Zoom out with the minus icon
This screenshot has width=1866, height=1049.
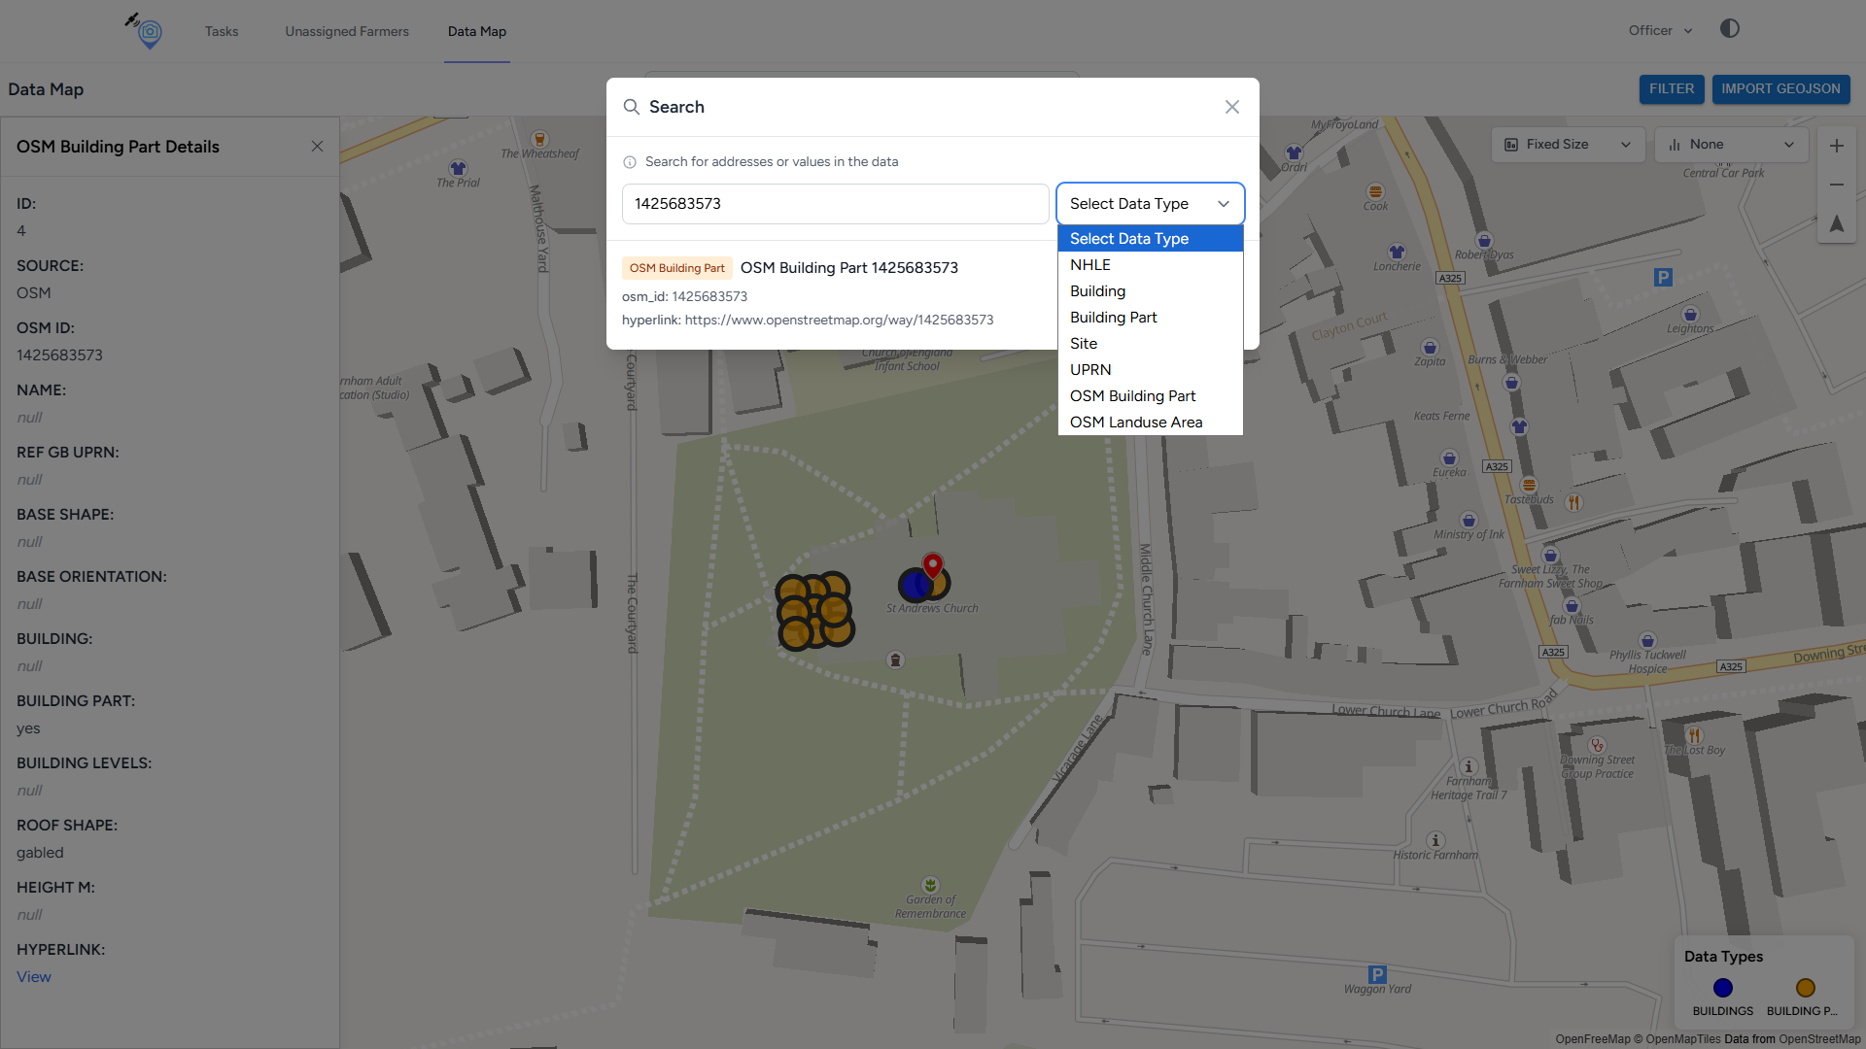click(x=1836, y=185)
